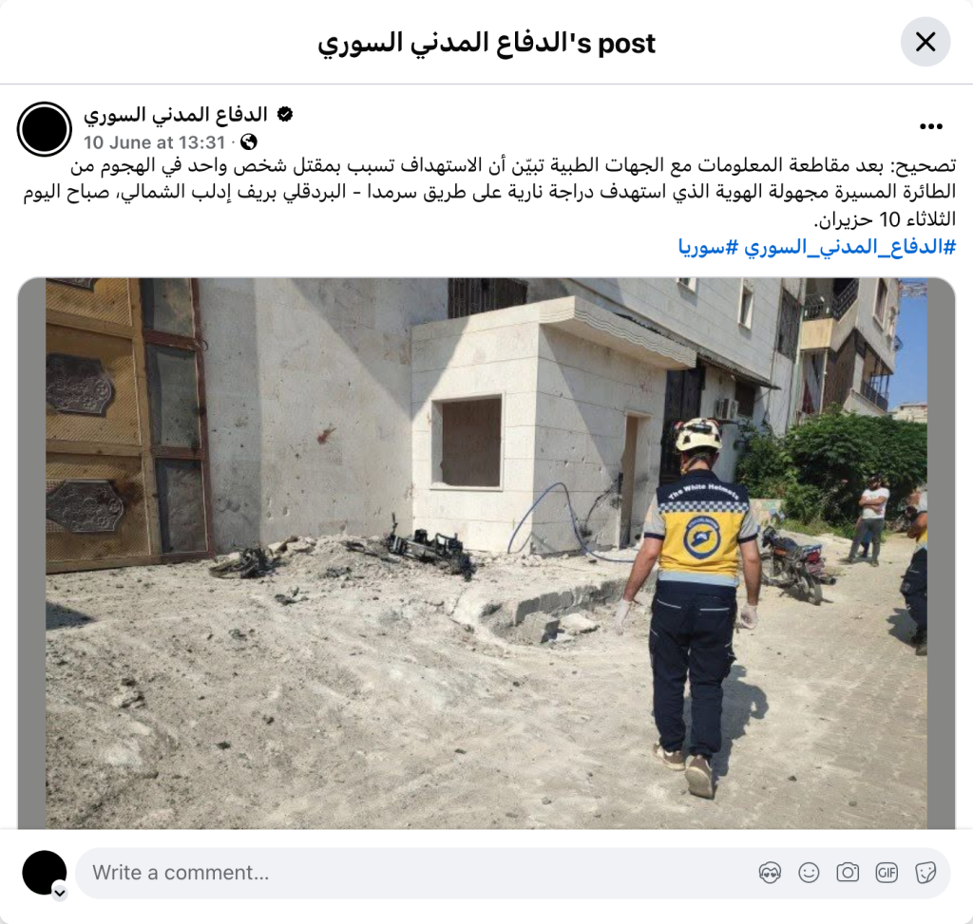Open the 10 June at 13:31 timestamp
Viewport: 973px width, 924px height.
point(155,142)
